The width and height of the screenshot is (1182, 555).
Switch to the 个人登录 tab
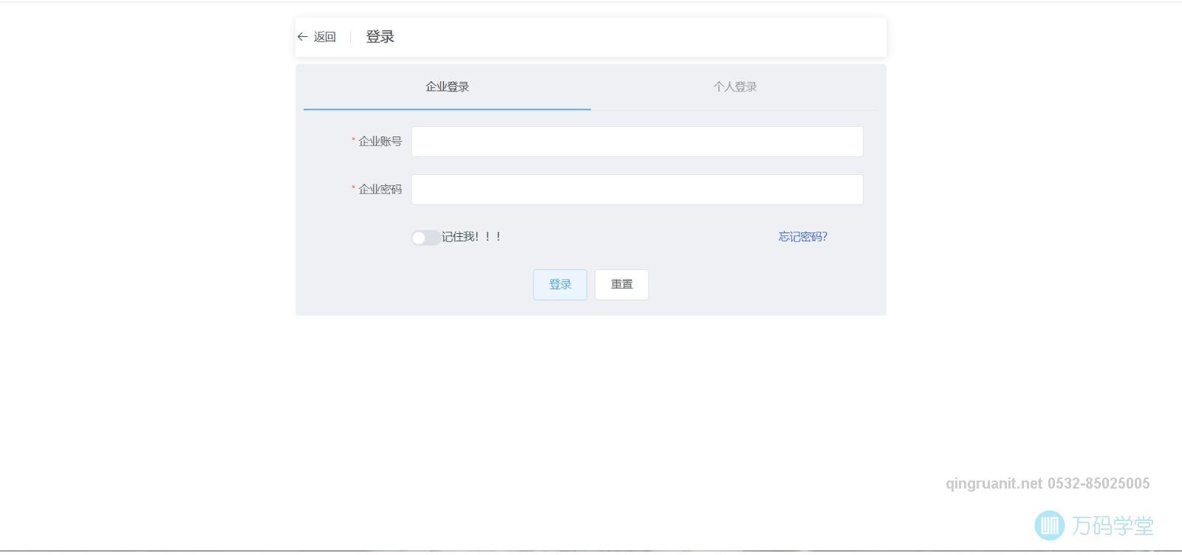(x=735, y=86)
